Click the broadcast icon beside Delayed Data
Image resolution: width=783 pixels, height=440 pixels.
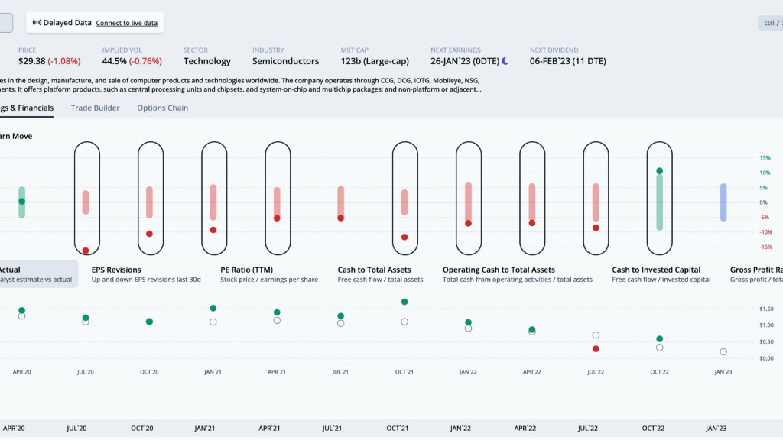(x=37, y=23)
